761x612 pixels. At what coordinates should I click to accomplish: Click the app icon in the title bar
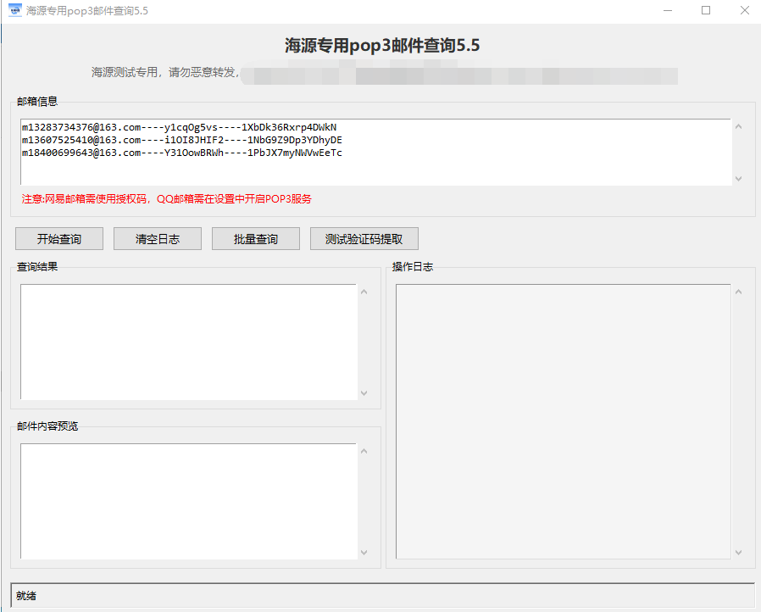pos(14,11)
